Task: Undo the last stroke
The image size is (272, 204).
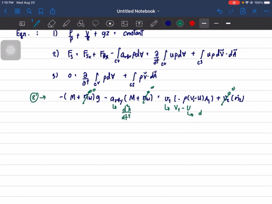Action: coord(219,11)
